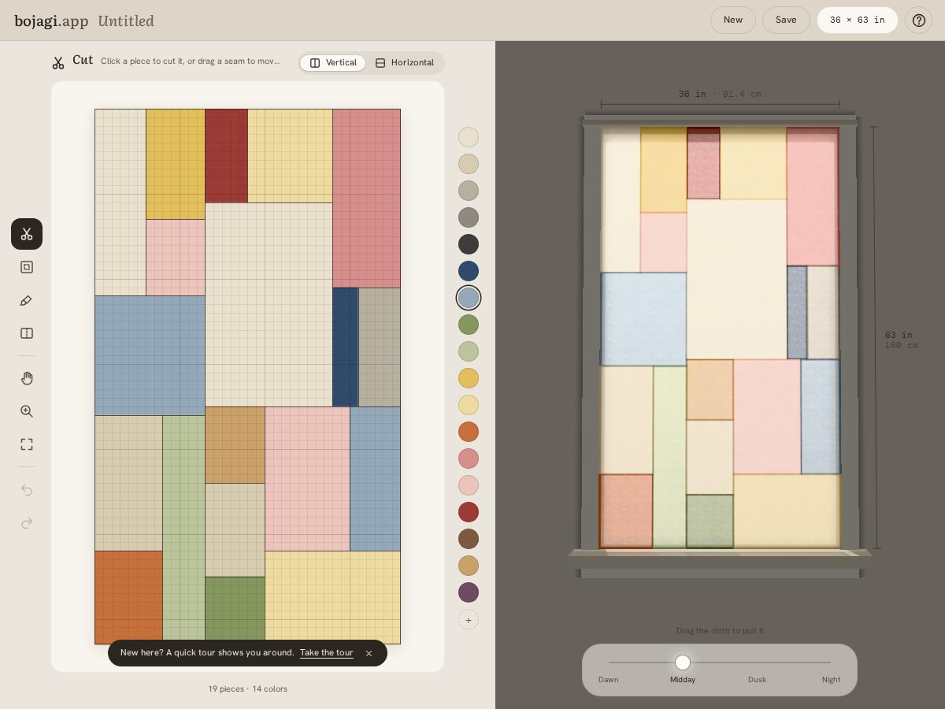
Task: Choose the zoom magnifier tool
Action: tap(27, 411)
